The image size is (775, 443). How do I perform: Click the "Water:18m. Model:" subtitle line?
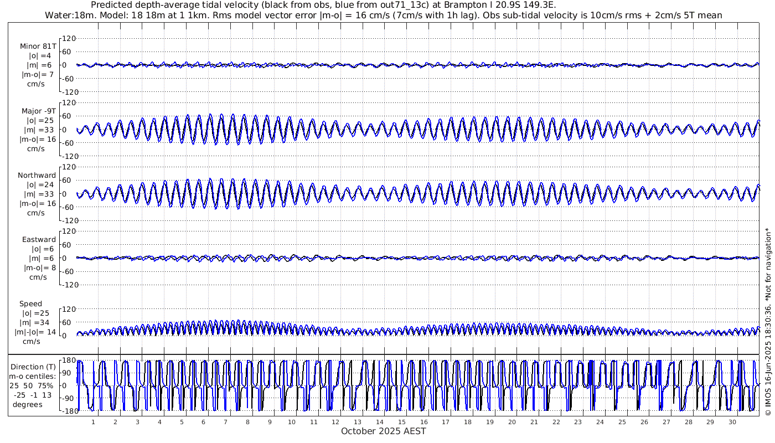click(383, 15)
